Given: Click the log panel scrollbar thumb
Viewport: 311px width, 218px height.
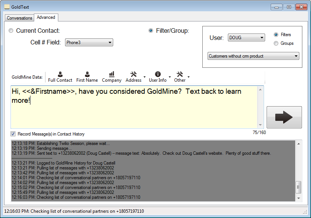Looking at the screenshot, I should (x=299, y=187).
